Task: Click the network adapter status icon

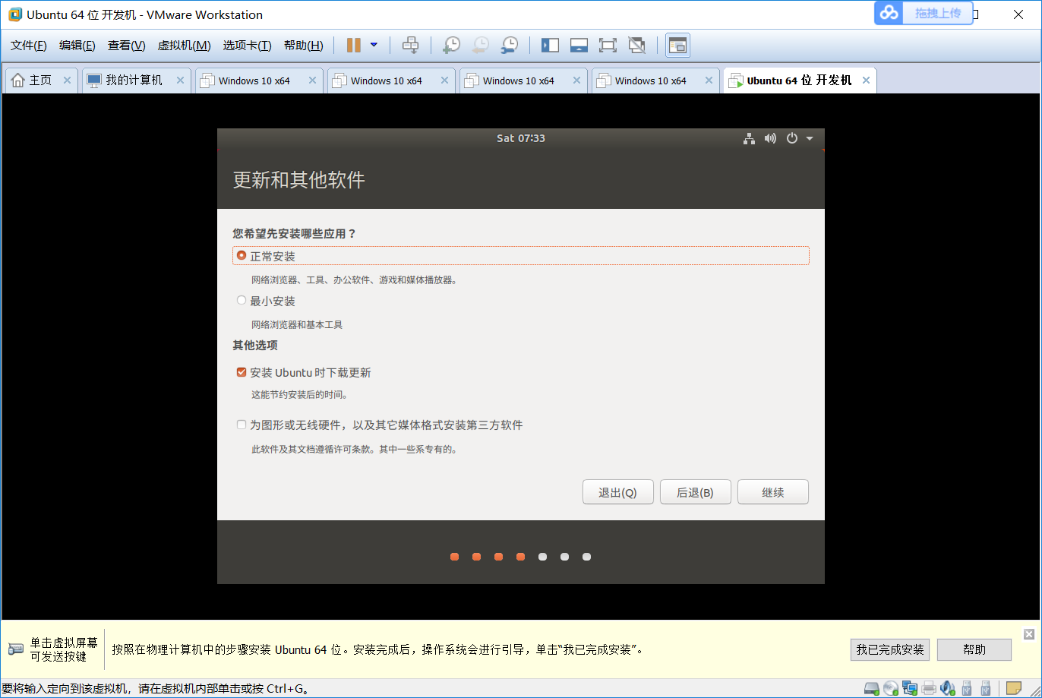Action: point(909,689)
